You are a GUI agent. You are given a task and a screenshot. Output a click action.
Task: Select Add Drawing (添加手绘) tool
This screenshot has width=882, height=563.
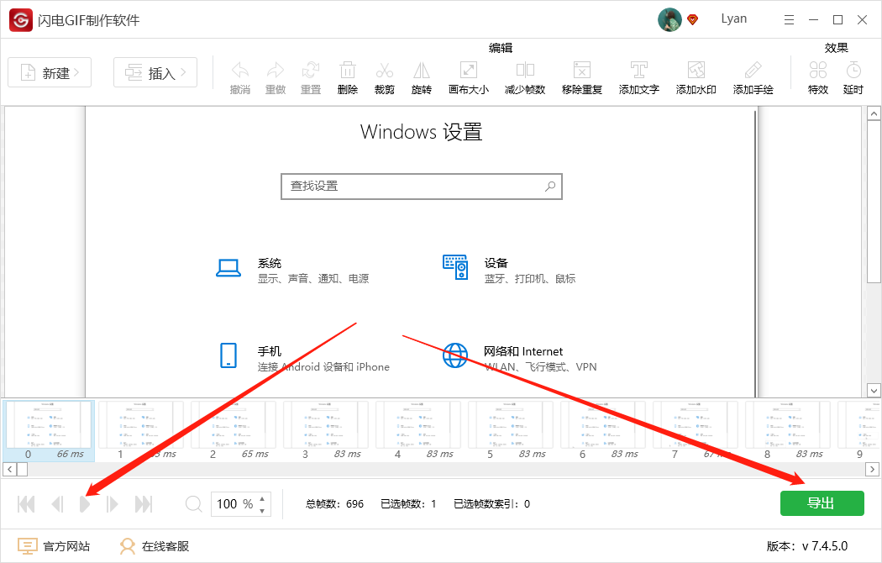point(753,77)
